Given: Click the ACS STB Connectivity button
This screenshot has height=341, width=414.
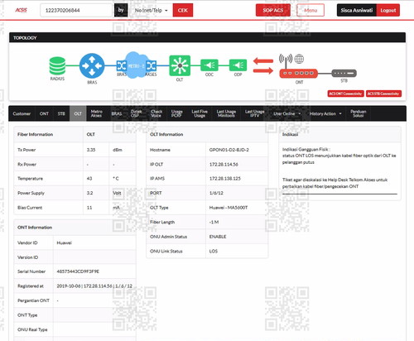Looking at the screenshot, I should [x=383, y=94].
